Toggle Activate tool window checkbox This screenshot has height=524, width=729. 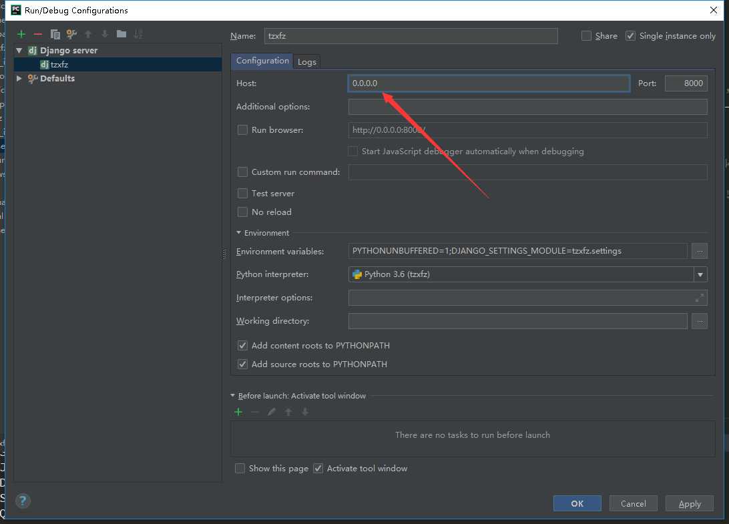pyautogui.click(x=318, y=468)
